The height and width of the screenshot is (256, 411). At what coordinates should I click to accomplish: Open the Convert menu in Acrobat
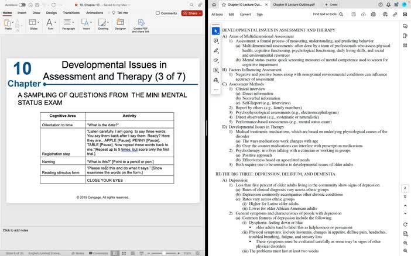245,15
